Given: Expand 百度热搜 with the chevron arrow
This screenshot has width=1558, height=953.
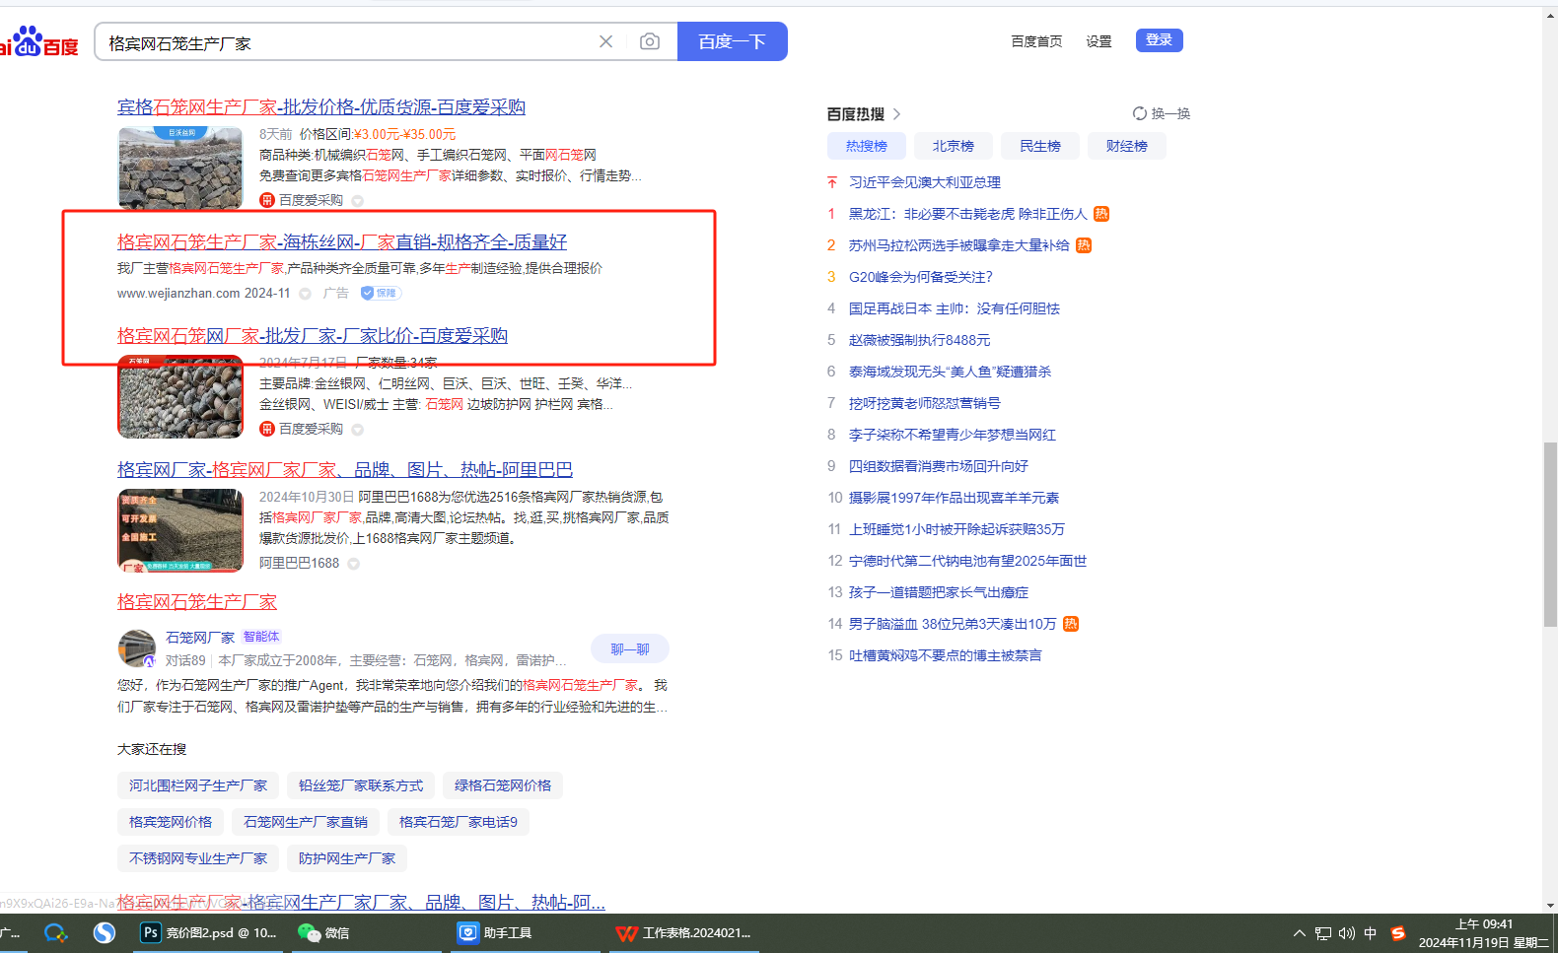Looking at the screenshot, I should 896,114.
